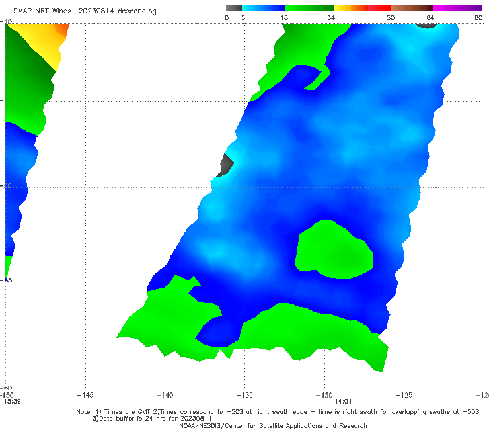This screenshot has height=430, width=489.
Task: Click the title text 'SMAP NRT Winds 20230814 descending'
Action: pos(85,11)
